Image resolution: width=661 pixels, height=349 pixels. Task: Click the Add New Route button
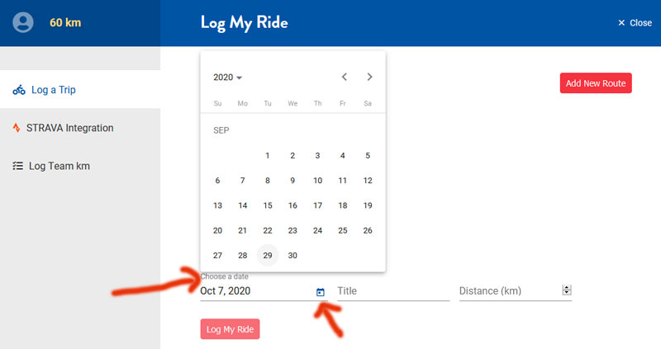(596, 83)
